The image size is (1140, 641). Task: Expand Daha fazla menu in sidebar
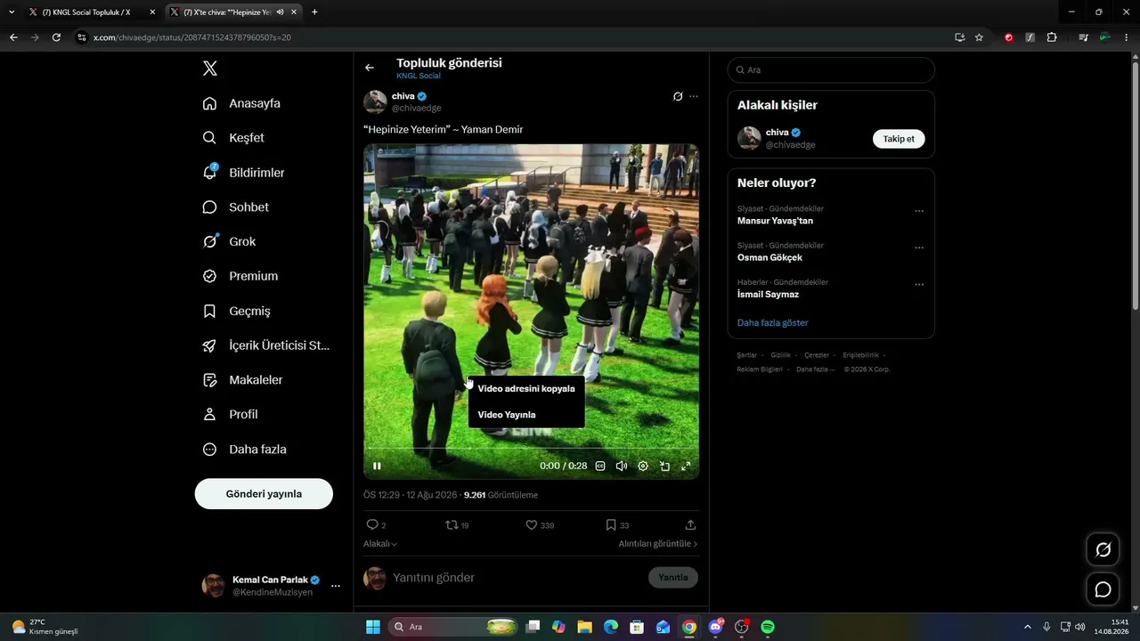[244, 450]
